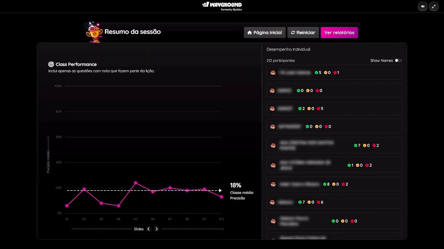Image resolution: width=444 pixels, height=249 pixels.
Task: Click the "Slides" axis label
Action: tap(139, 229)
